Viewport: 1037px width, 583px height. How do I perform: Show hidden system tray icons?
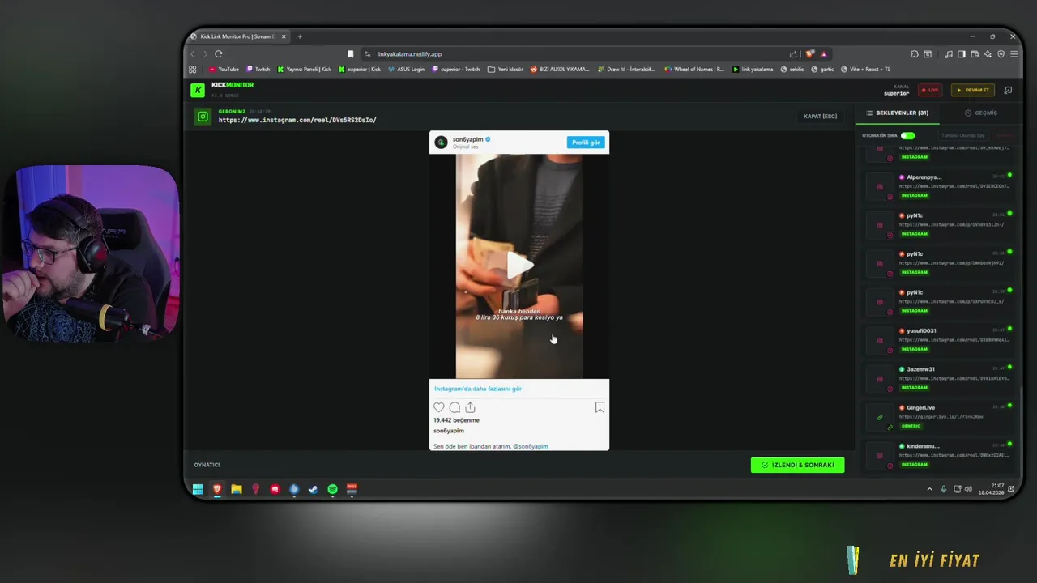coord(929,489)
